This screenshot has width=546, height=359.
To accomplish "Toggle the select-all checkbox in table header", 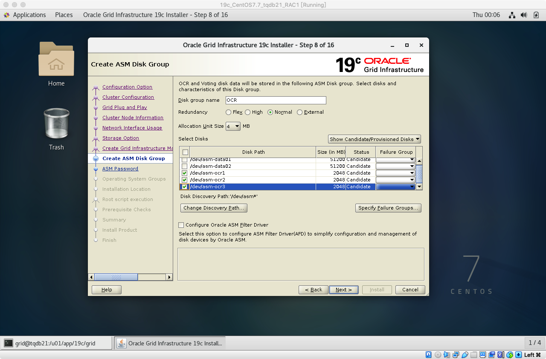I will tap(185, 152).
